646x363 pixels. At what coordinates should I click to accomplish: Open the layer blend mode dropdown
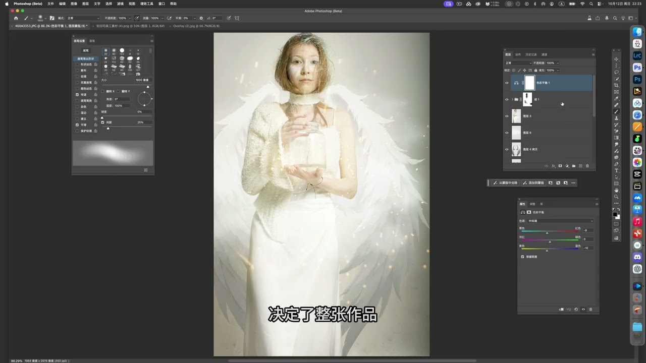518,63
